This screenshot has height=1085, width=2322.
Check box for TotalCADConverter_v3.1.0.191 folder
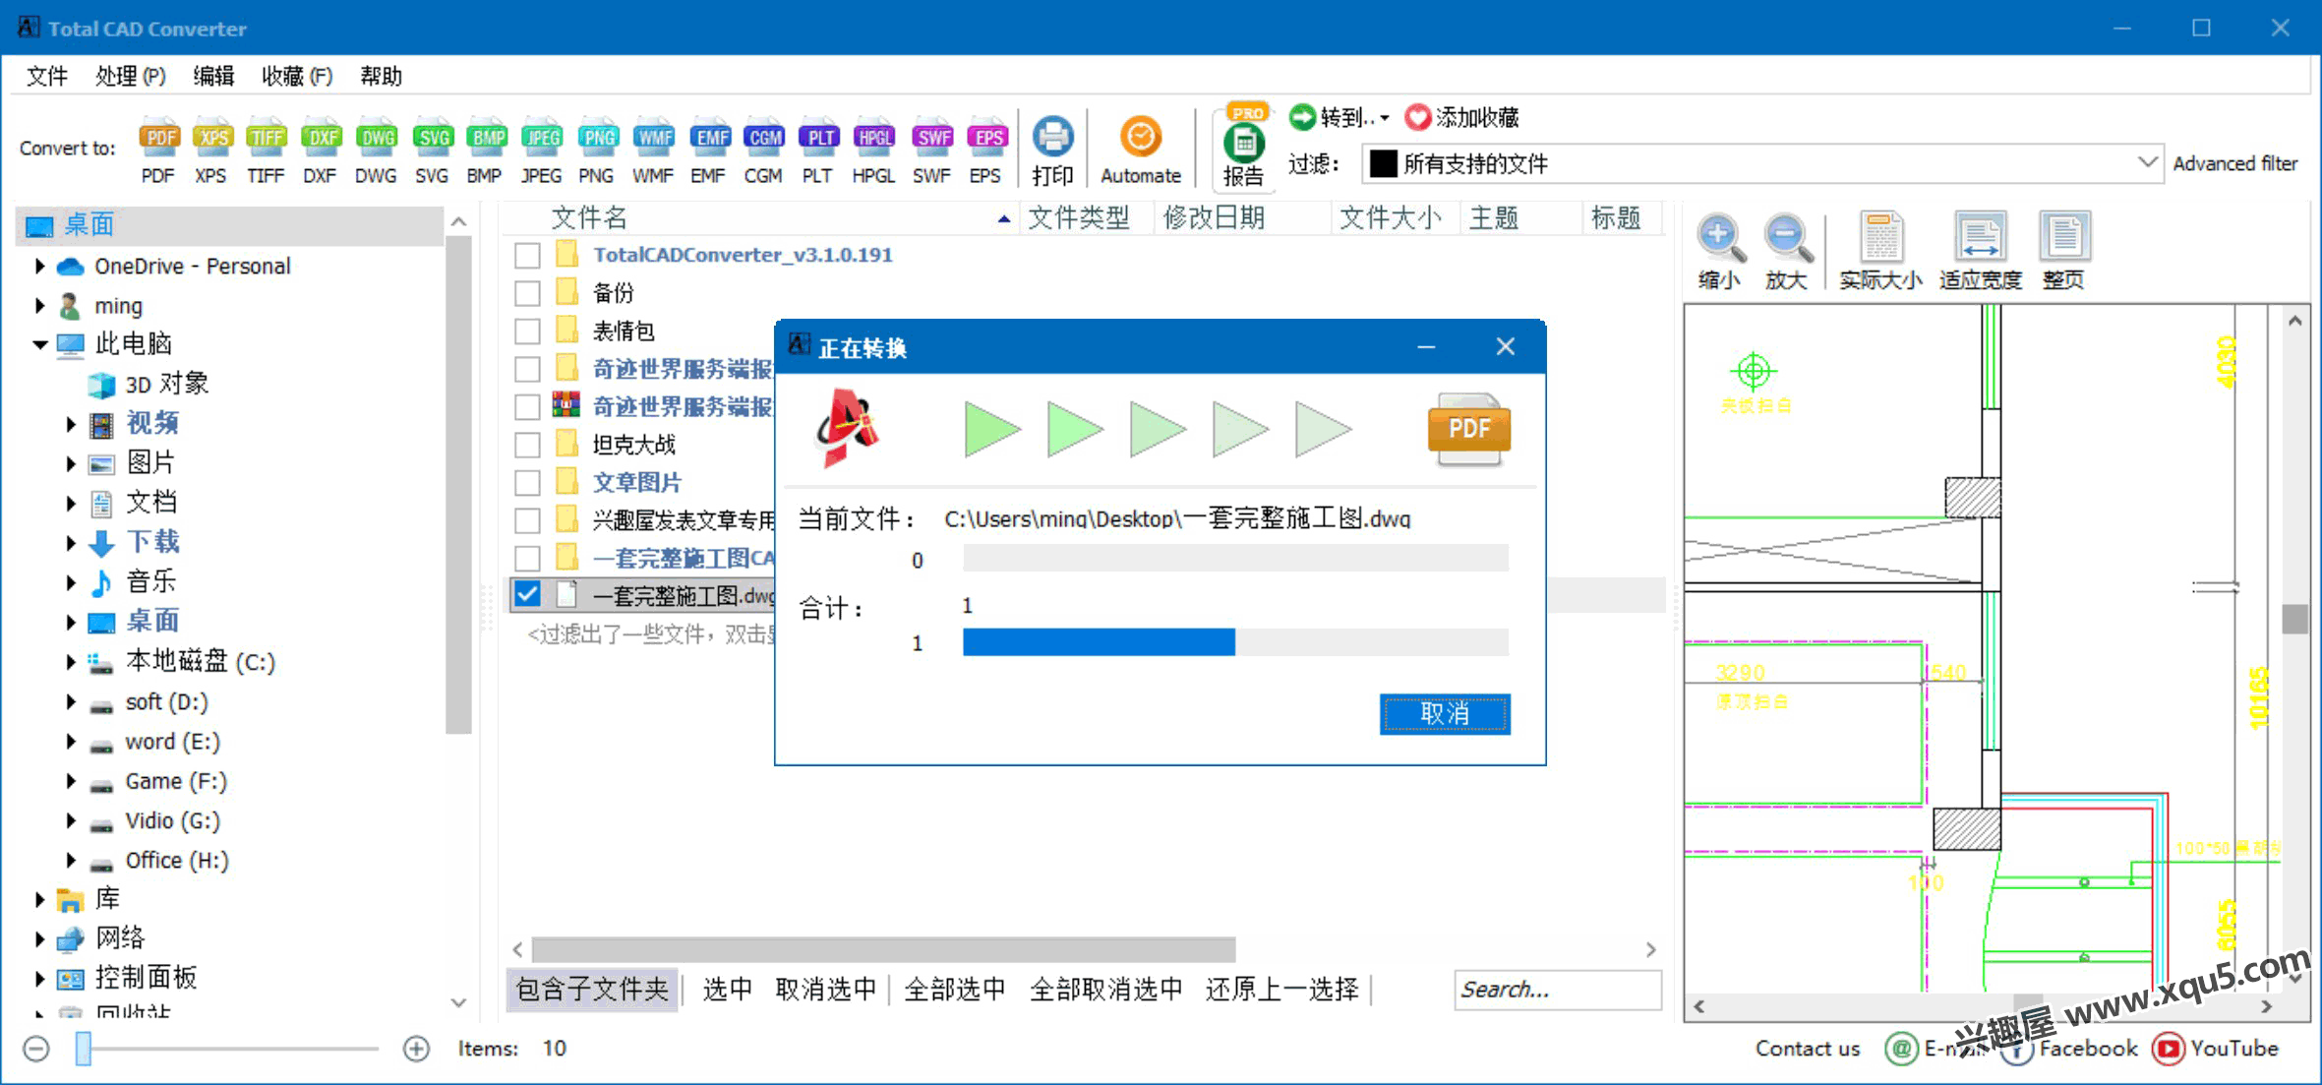click(x=527, y=256)
